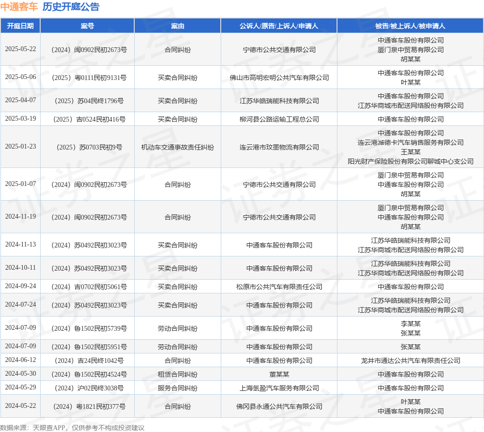
Task: Click plaintiff '董某某'
Action: point(279,375)
